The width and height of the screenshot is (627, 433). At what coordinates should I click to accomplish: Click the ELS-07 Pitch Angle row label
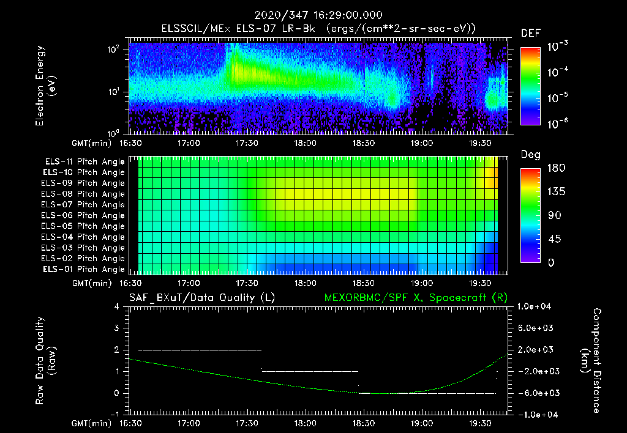pyautogui.click(x=83, y=205)
